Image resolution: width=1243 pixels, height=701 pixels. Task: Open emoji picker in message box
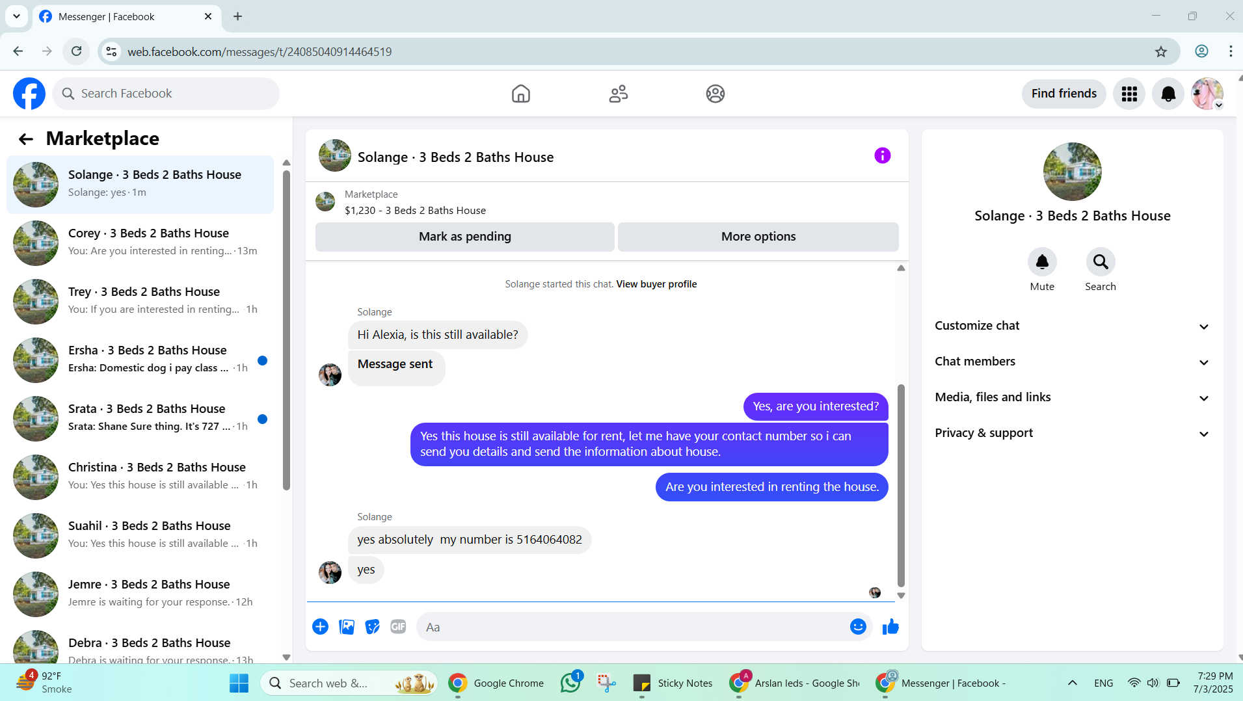[858, 627]
